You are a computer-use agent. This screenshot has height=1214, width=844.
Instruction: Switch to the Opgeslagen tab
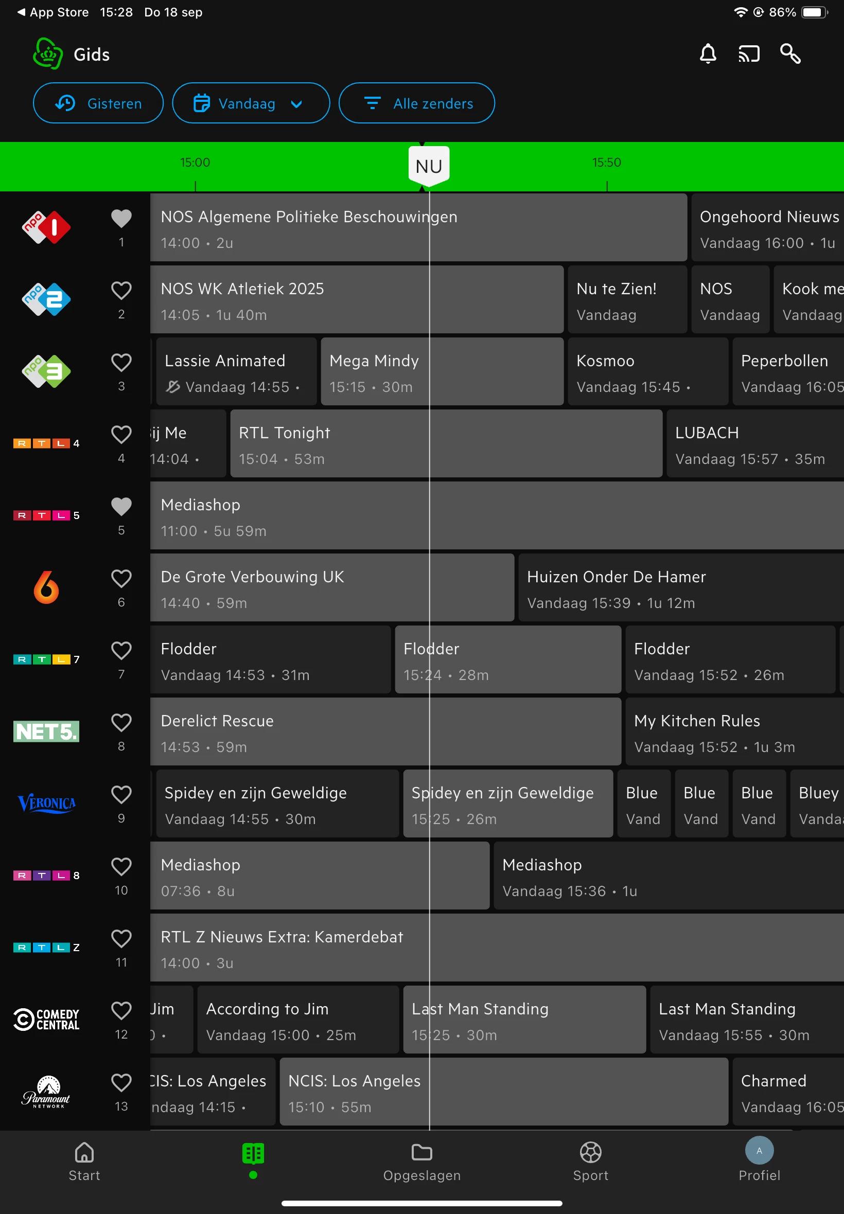pyautogui.click(x=421, y=1162)
